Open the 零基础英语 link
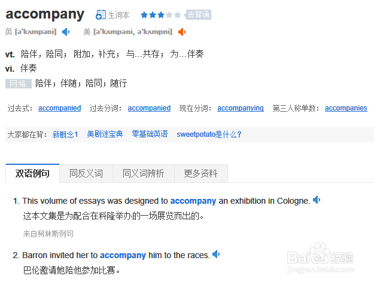The image size is (374, 282). tap(150, 134)
